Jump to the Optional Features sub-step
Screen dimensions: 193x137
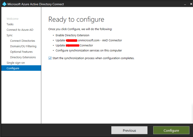point(21,52)
